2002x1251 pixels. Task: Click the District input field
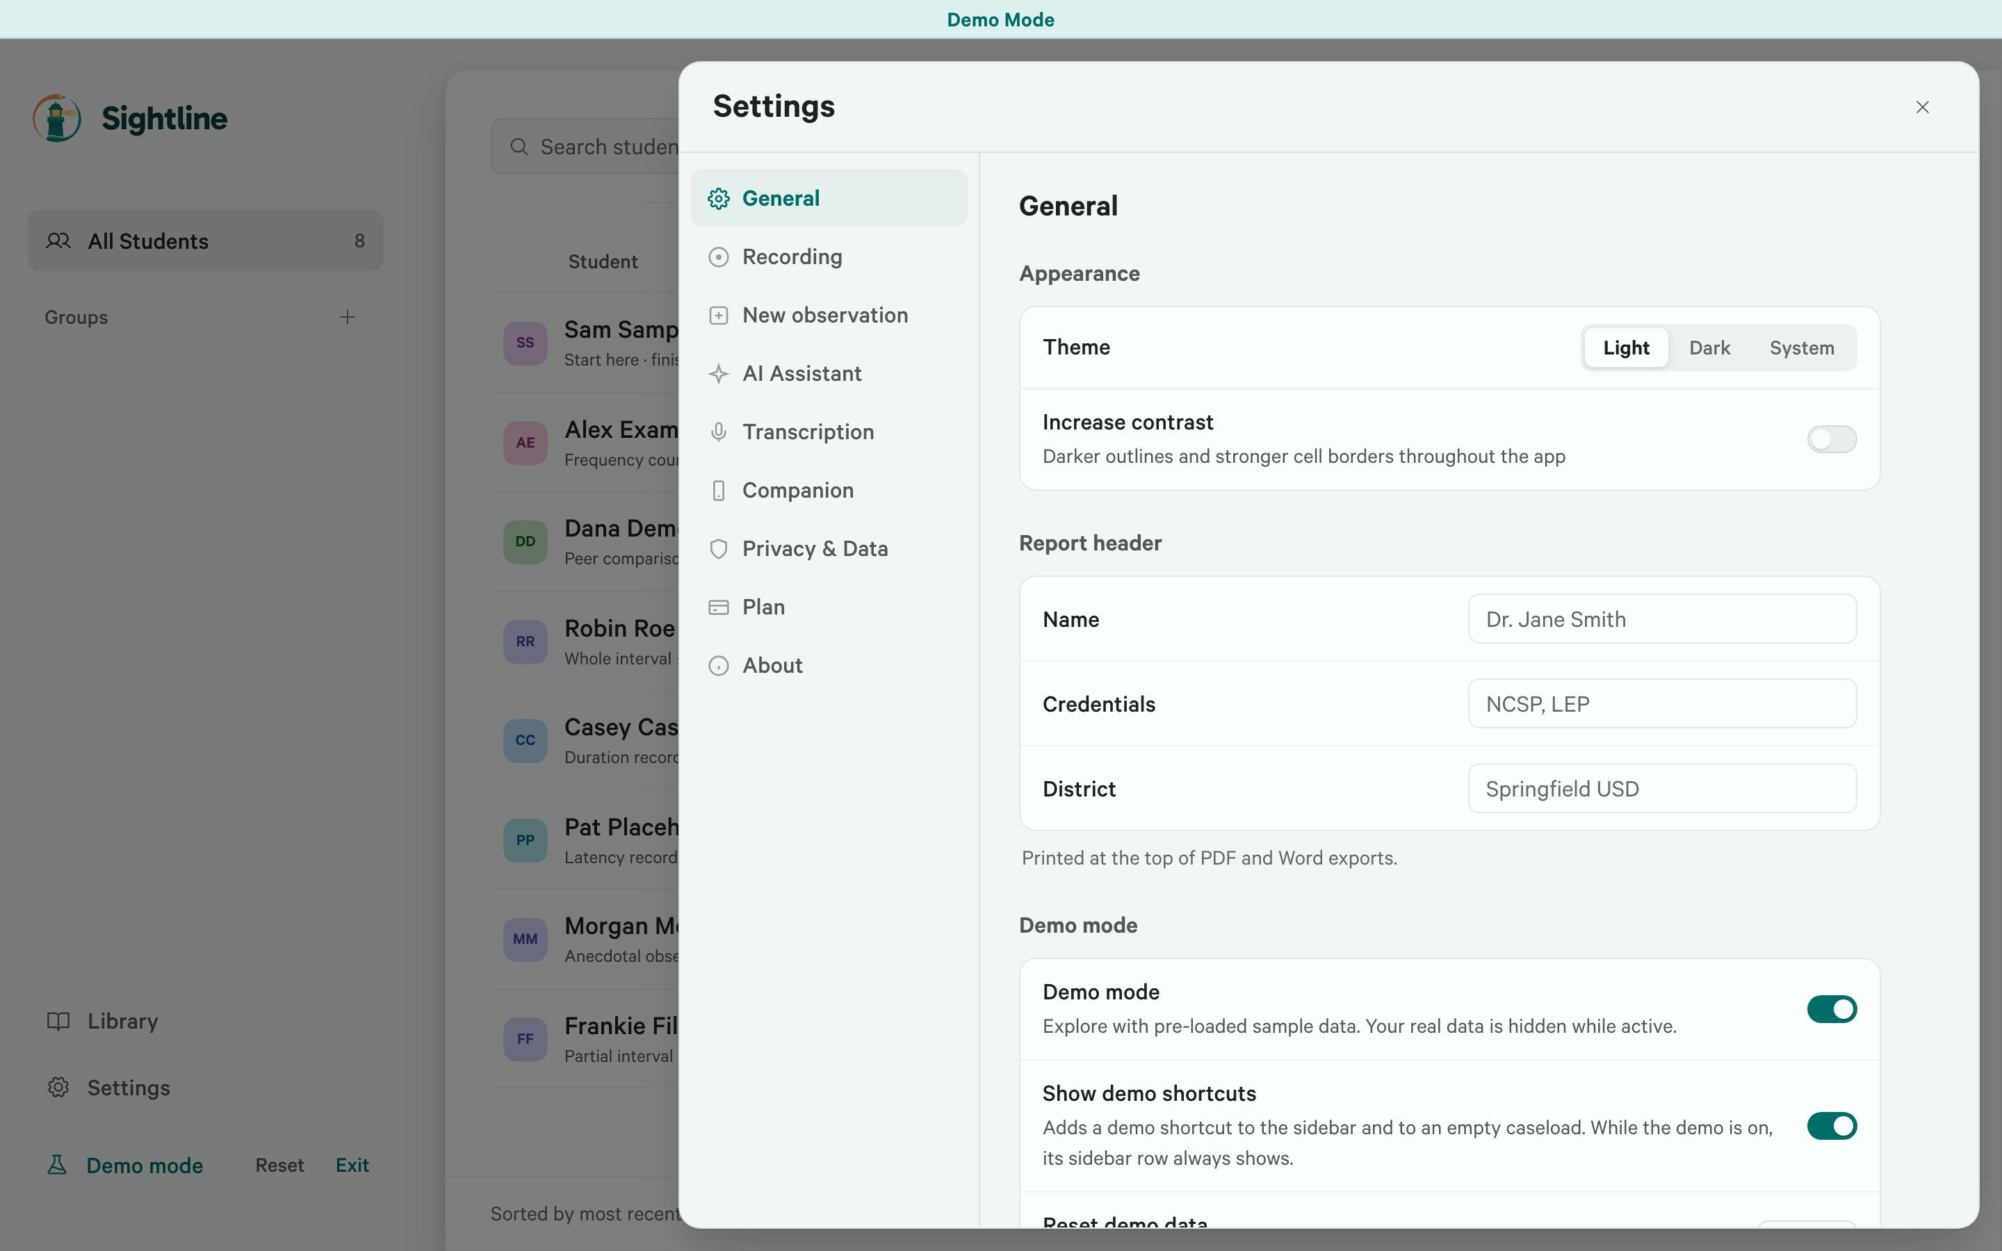[x=1662, y=789]
